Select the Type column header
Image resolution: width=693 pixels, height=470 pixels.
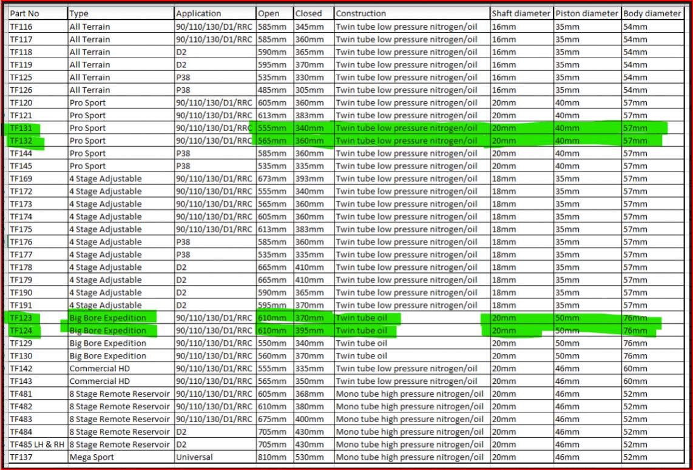[x=79, y=13]
